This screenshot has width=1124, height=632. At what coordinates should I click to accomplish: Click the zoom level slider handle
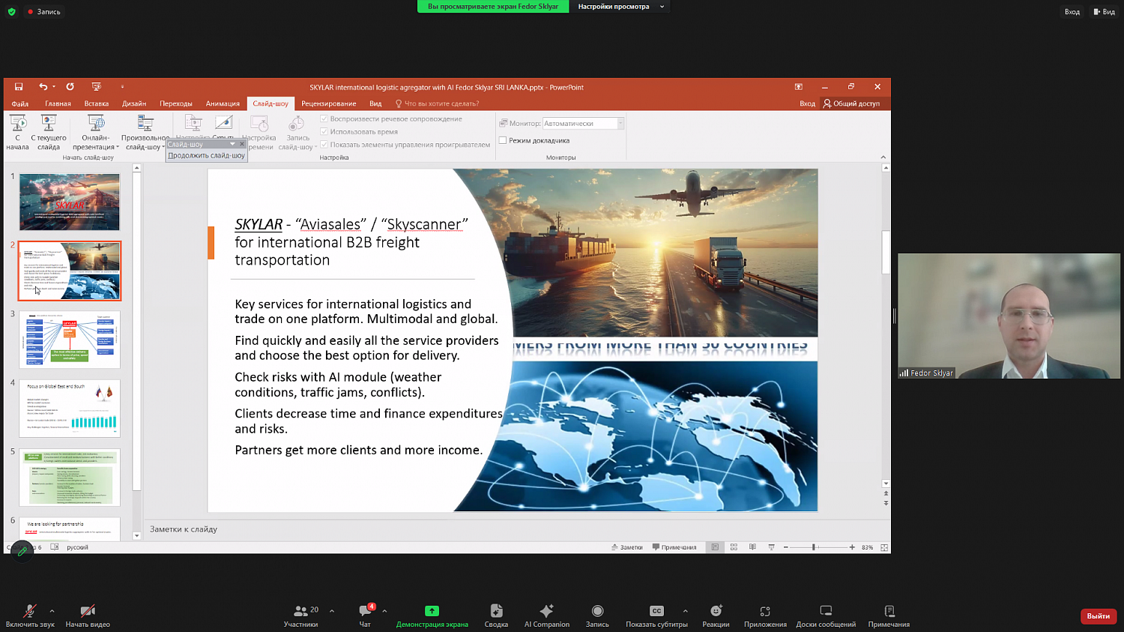[x=813, y=547]
